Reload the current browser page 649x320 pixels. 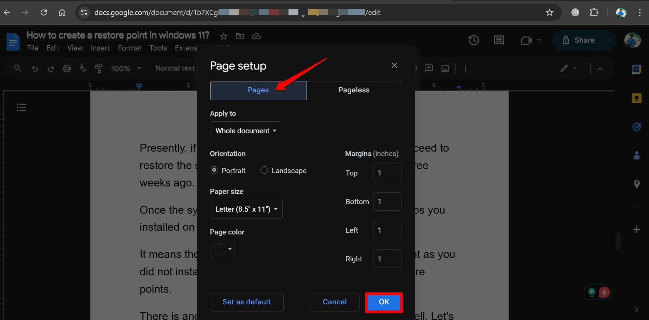(x=44, y=13)
